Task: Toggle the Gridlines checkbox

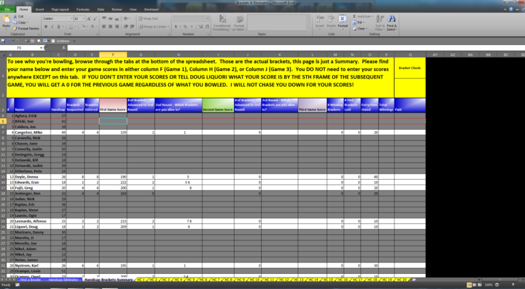Action: coord(53,41)
